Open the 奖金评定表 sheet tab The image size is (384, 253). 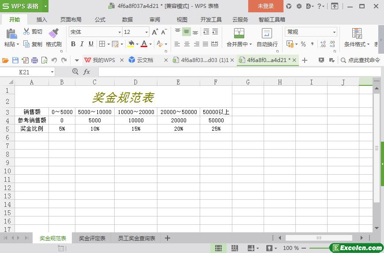[92, 238]
